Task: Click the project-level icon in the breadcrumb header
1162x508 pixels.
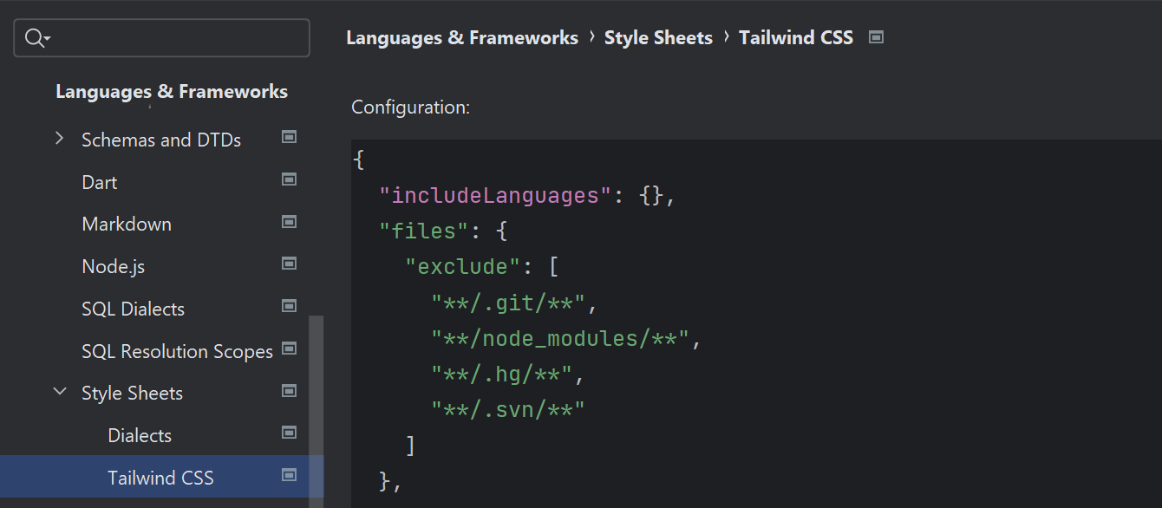Action: [876, 37]
